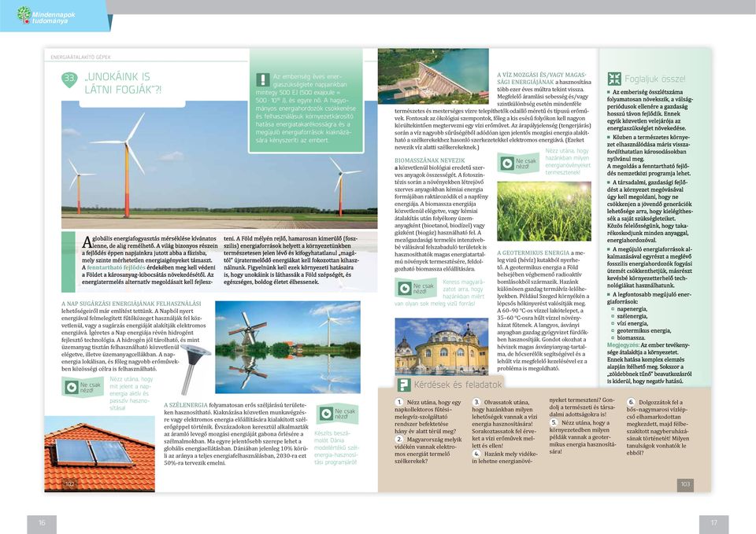Click the Foglaljuk össze! arrows icon
This screenshot has width=756, height=534.
pos(614,79)
